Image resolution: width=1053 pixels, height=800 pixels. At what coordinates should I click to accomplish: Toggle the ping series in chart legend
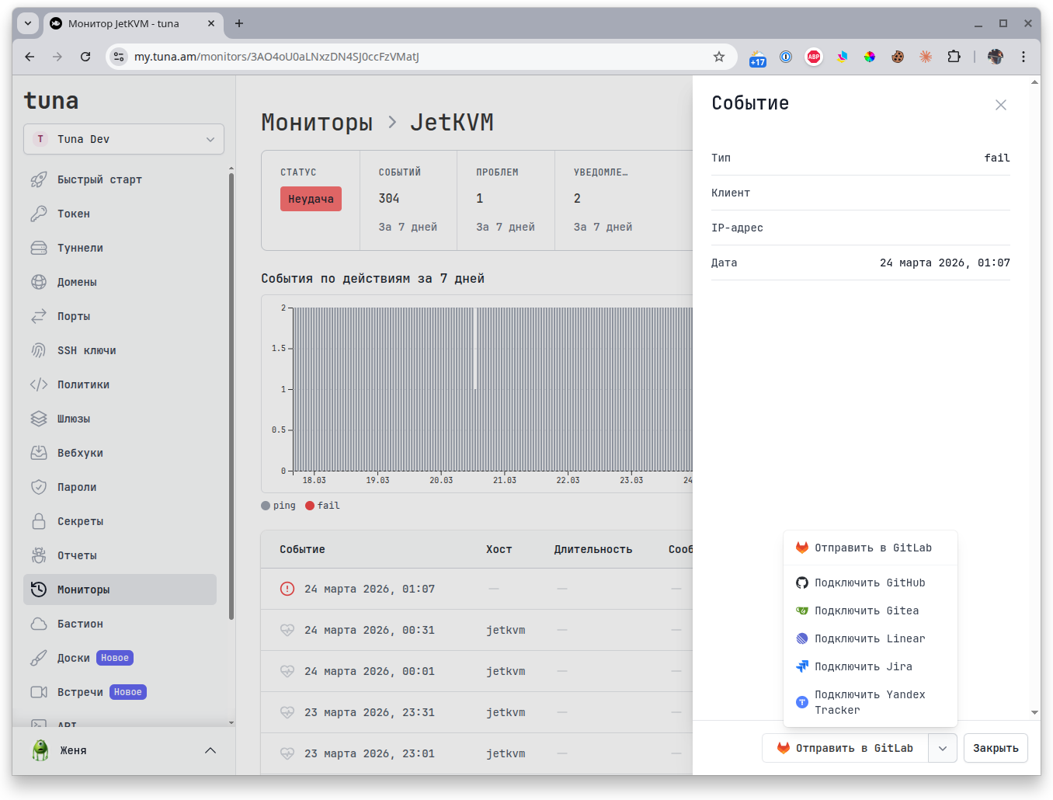pyautogui.click(x=279, y=506)
